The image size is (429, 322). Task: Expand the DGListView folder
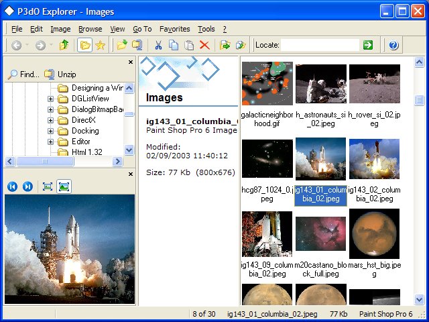click(x=50, y=99)
